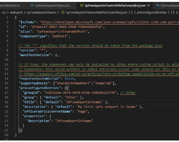Image resolution: width=179 pixels, height=142 pixels.
Task: Select the SpFxwebpartinTeamsWebPart.manifest.json tab
Action: 115,6
